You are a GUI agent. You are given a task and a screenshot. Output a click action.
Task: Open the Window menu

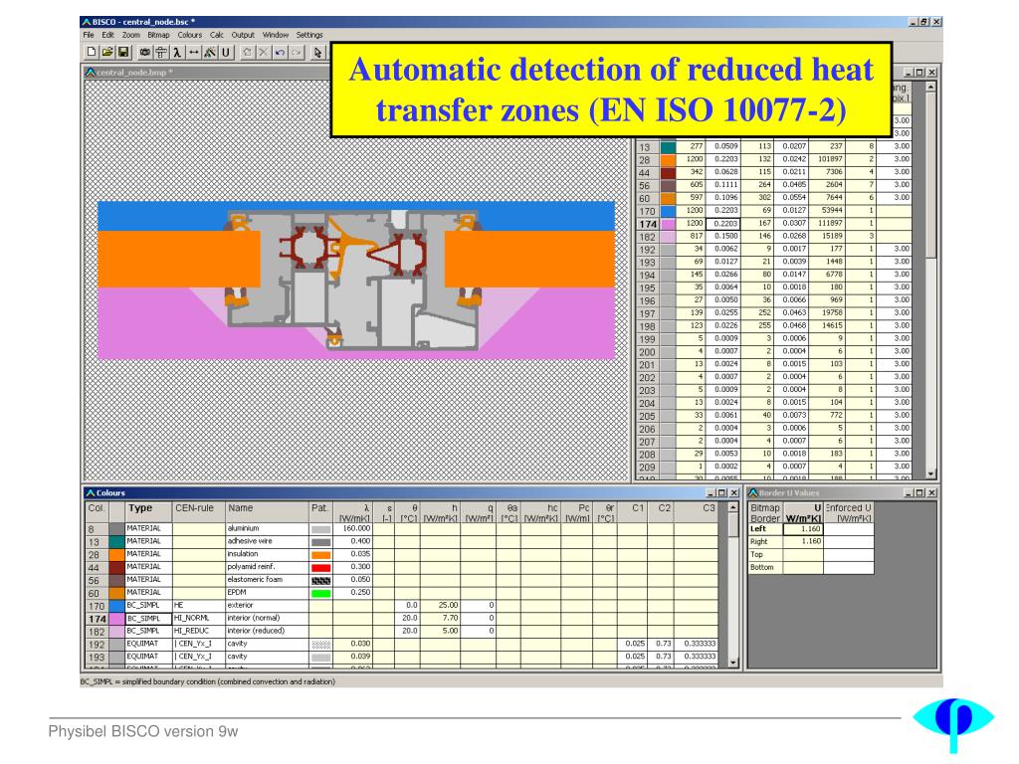coord(276,35)
